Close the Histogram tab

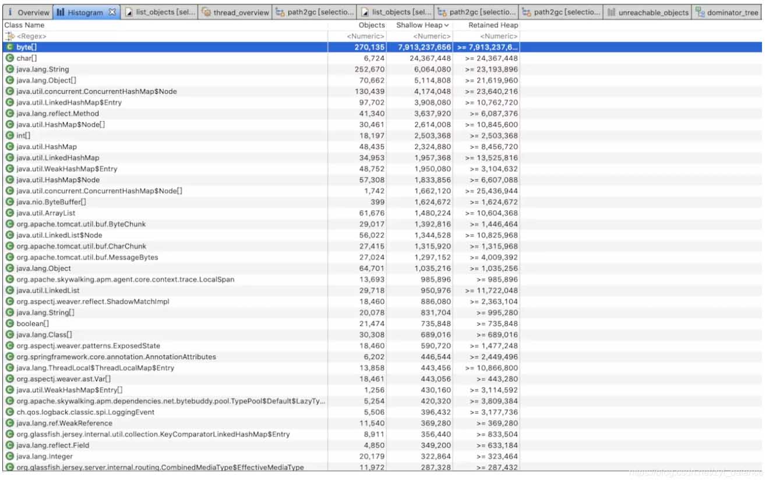pos(112,12)
